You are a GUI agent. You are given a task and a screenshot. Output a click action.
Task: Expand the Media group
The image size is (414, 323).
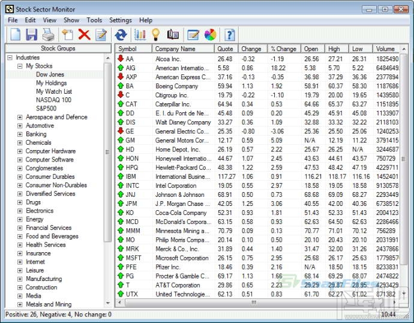pyautogui.click(x=20, y=296)
